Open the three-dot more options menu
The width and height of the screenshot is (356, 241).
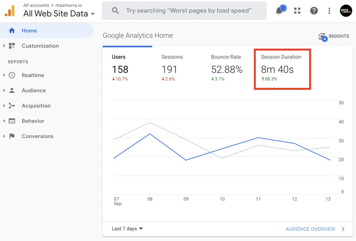[x=329, y=11]
